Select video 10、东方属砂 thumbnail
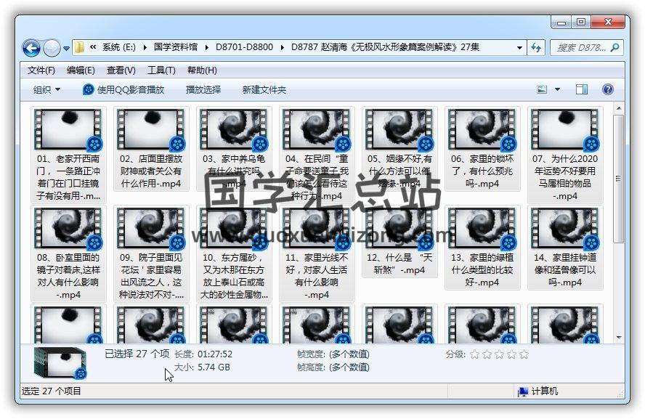645x419 pixels. pyautogui.click(x=234, y=229)
